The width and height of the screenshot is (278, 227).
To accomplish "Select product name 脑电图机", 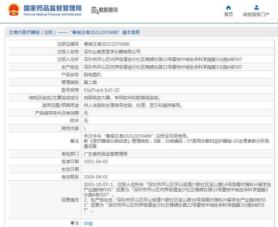I will pos(92,75).
